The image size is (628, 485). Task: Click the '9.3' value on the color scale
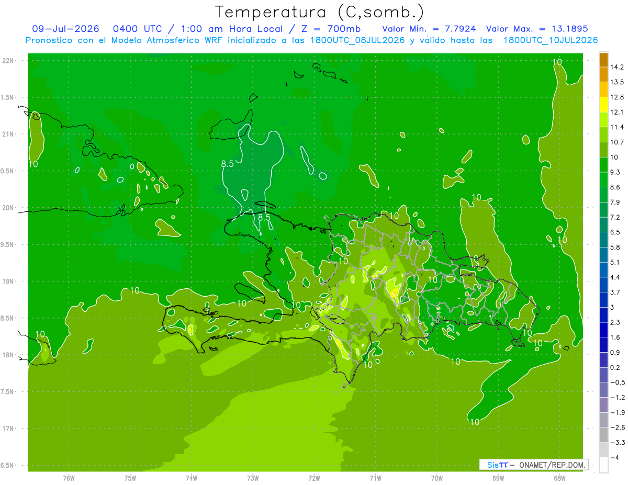tap(615, 172)
